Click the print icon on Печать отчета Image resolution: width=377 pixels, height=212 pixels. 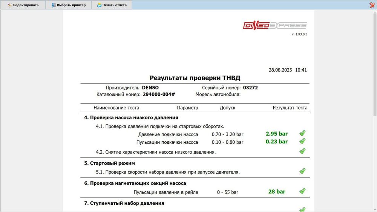tap(99, 5)
